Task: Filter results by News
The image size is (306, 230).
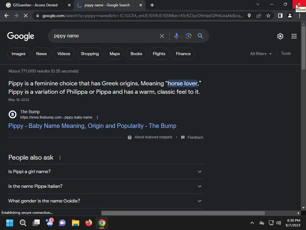Action: point(41,54)
